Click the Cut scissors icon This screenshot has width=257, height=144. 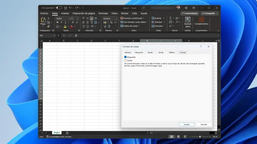(48, 19)
